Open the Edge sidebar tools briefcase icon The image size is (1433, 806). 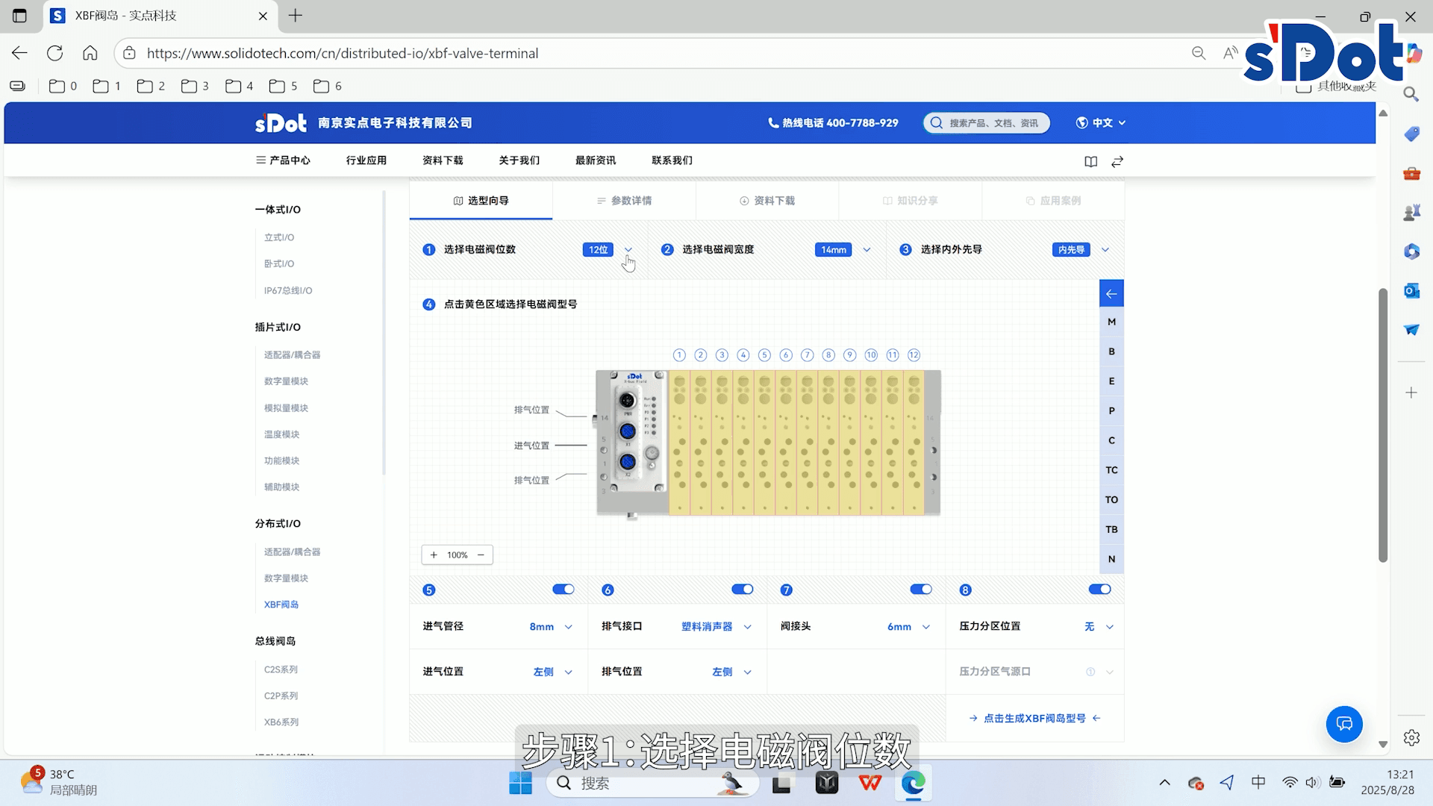click(1411, 174)
